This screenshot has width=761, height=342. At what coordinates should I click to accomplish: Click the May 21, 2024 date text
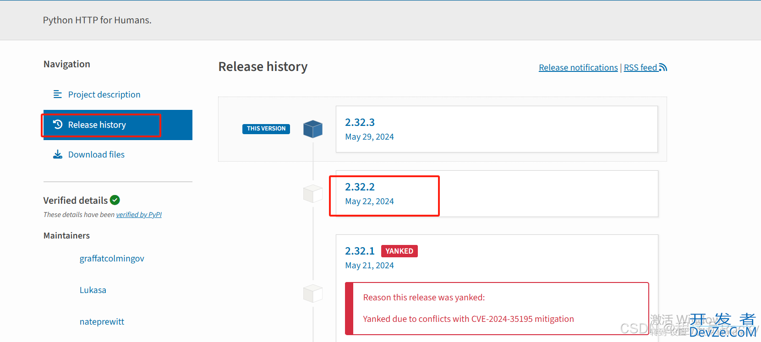tap(369, 266)
